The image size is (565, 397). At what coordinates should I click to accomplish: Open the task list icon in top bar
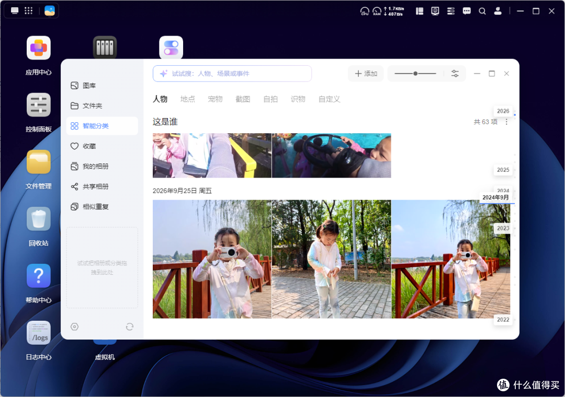click(451, 11)
